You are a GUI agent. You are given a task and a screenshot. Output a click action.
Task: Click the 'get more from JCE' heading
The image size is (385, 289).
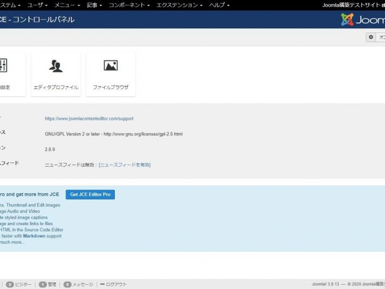[29, 194]
